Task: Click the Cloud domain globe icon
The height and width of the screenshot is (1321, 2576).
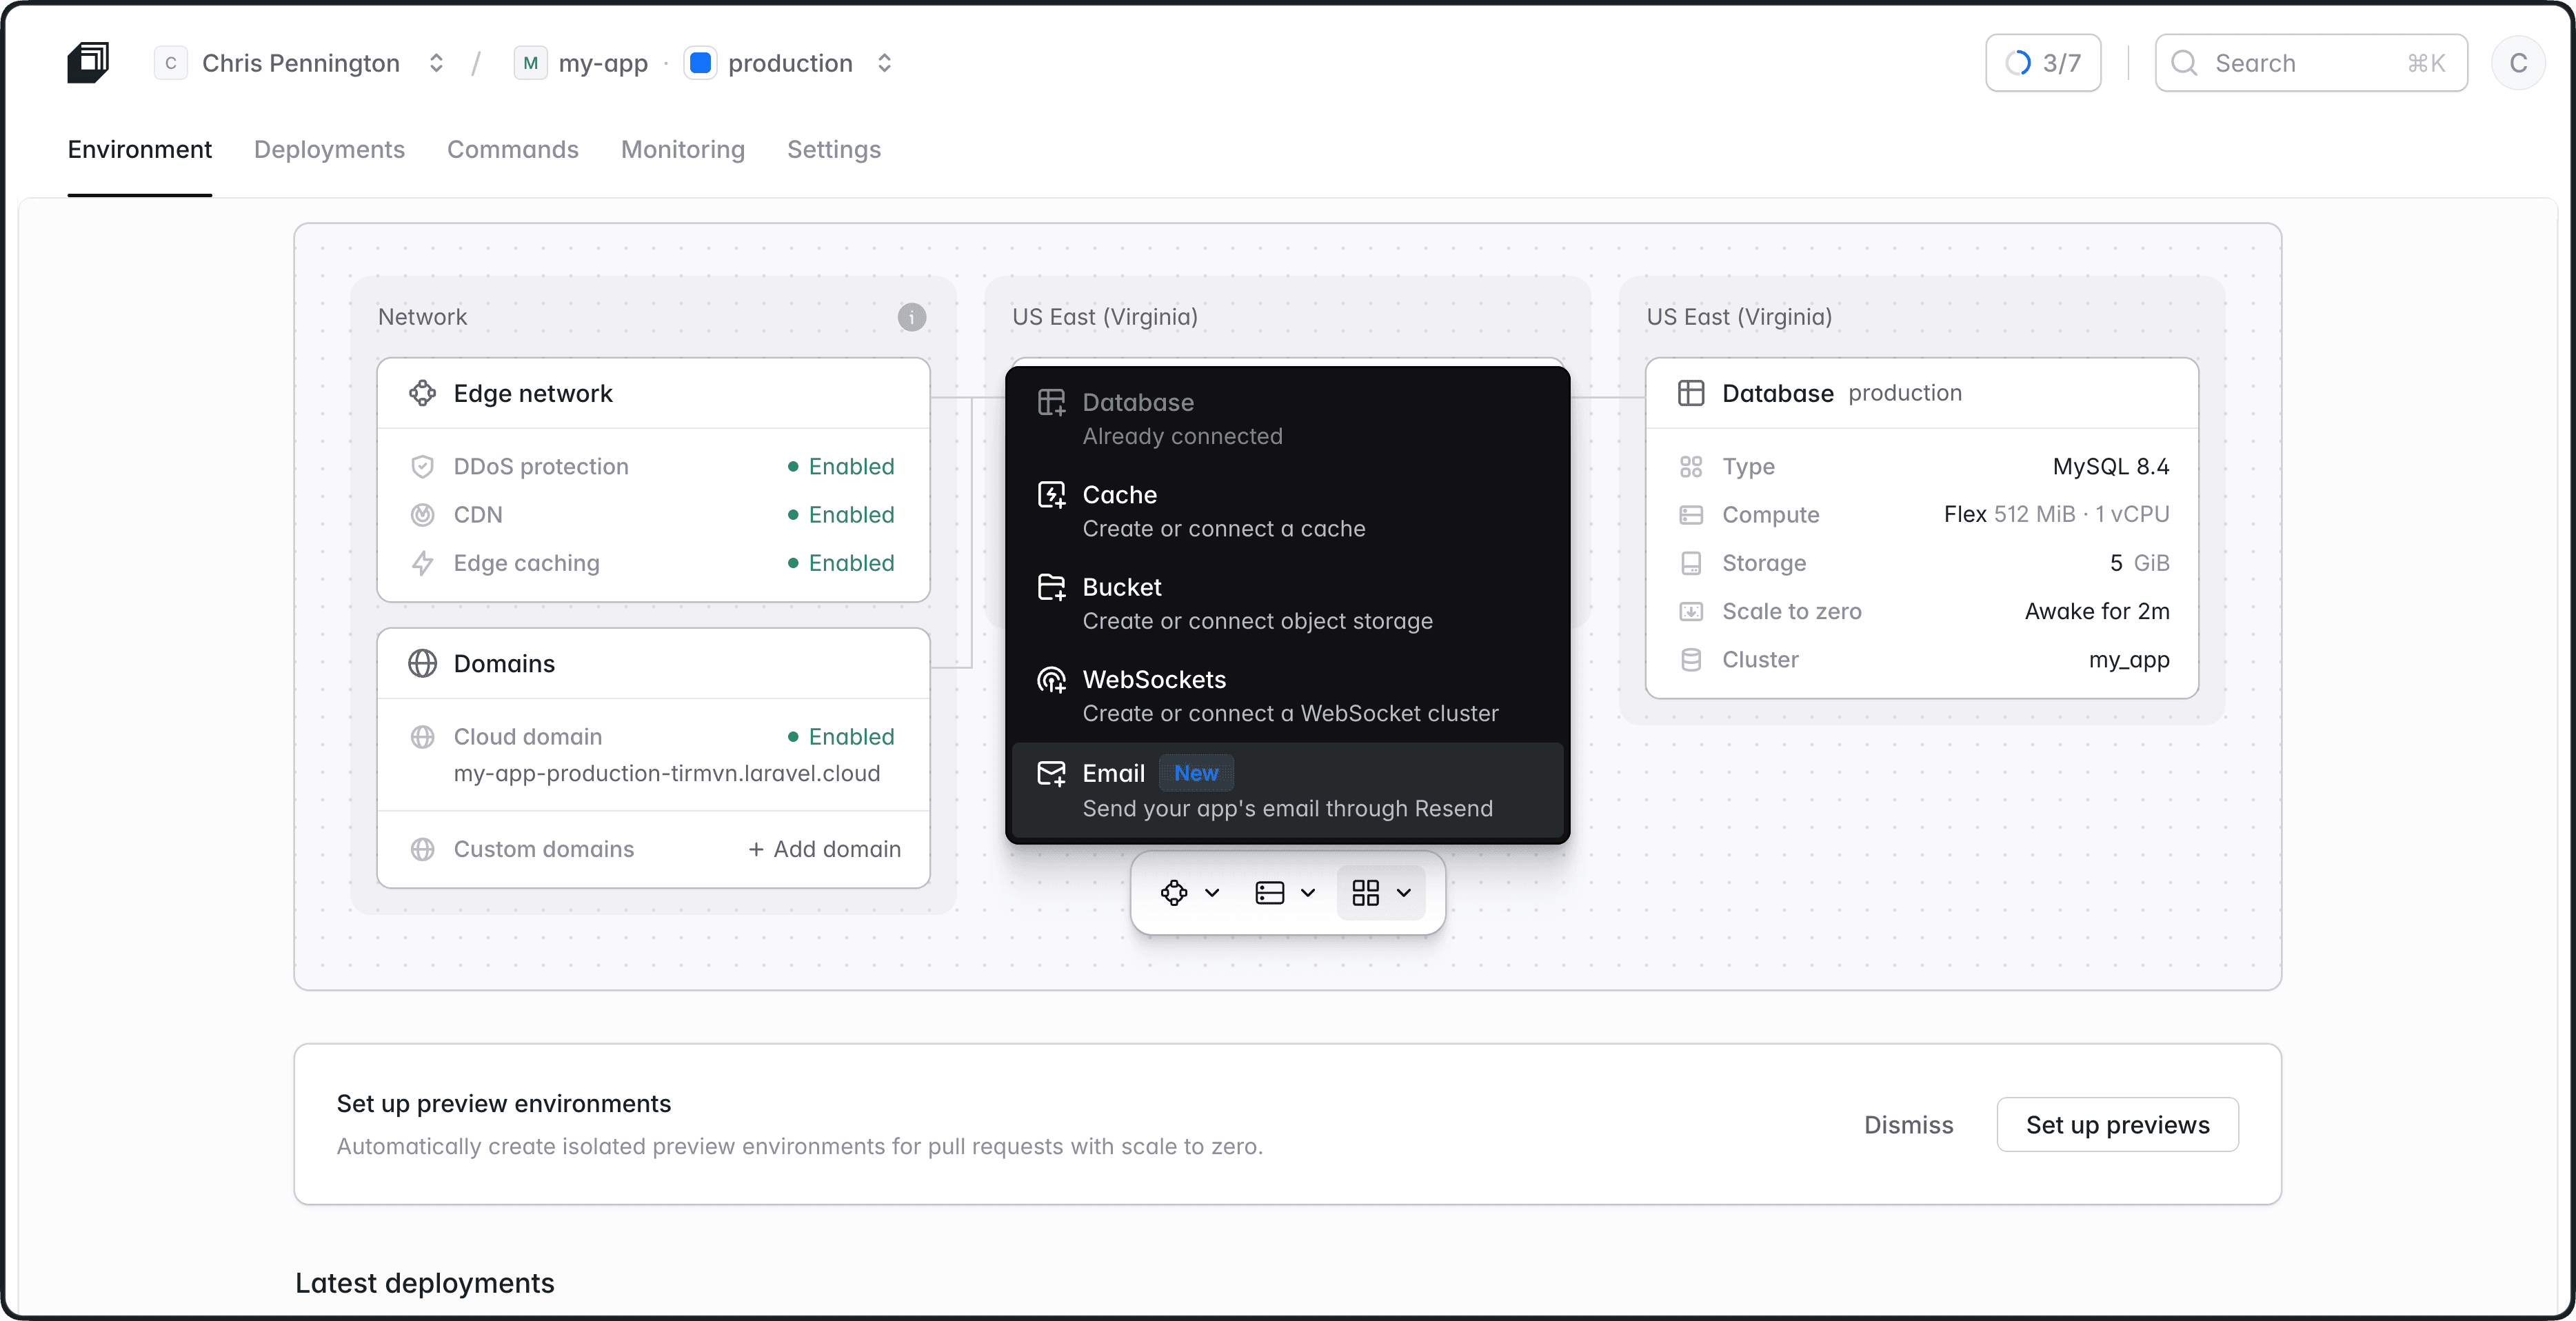Action: click(422, 737)
